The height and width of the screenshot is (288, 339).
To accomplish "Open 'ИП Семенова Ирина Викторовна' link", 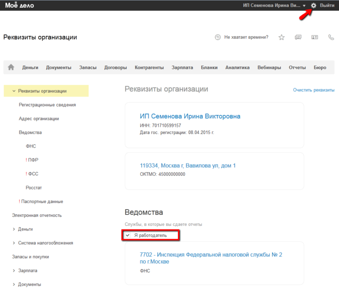I will tap(190, 116).
